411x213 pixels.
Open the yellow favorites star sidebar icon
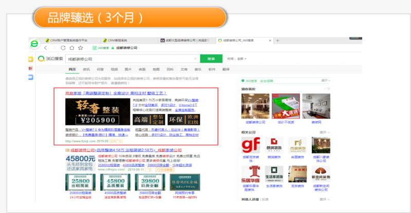click(x=31, y=60)
